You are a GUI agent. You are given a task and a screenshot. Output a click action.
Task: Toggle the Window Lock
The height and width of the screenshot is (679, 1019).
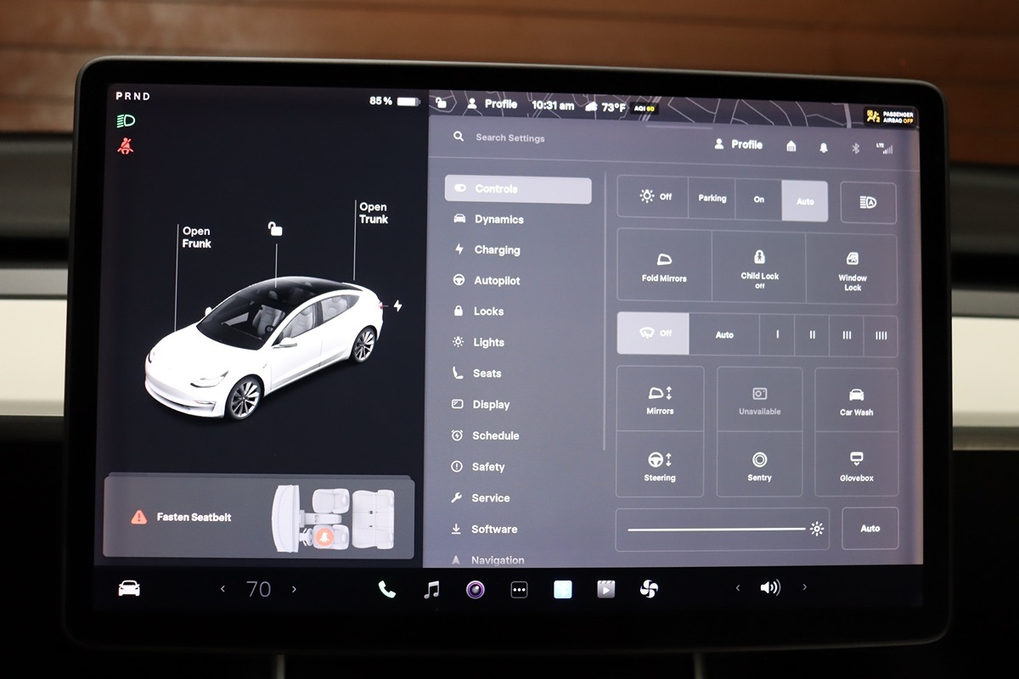click(x=852, y=266)
